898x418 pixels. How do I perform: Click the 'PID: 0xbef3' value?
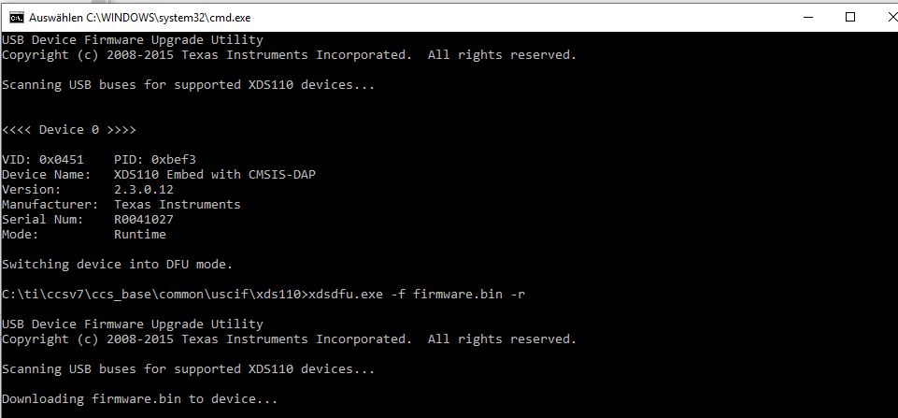click(161, 160)
